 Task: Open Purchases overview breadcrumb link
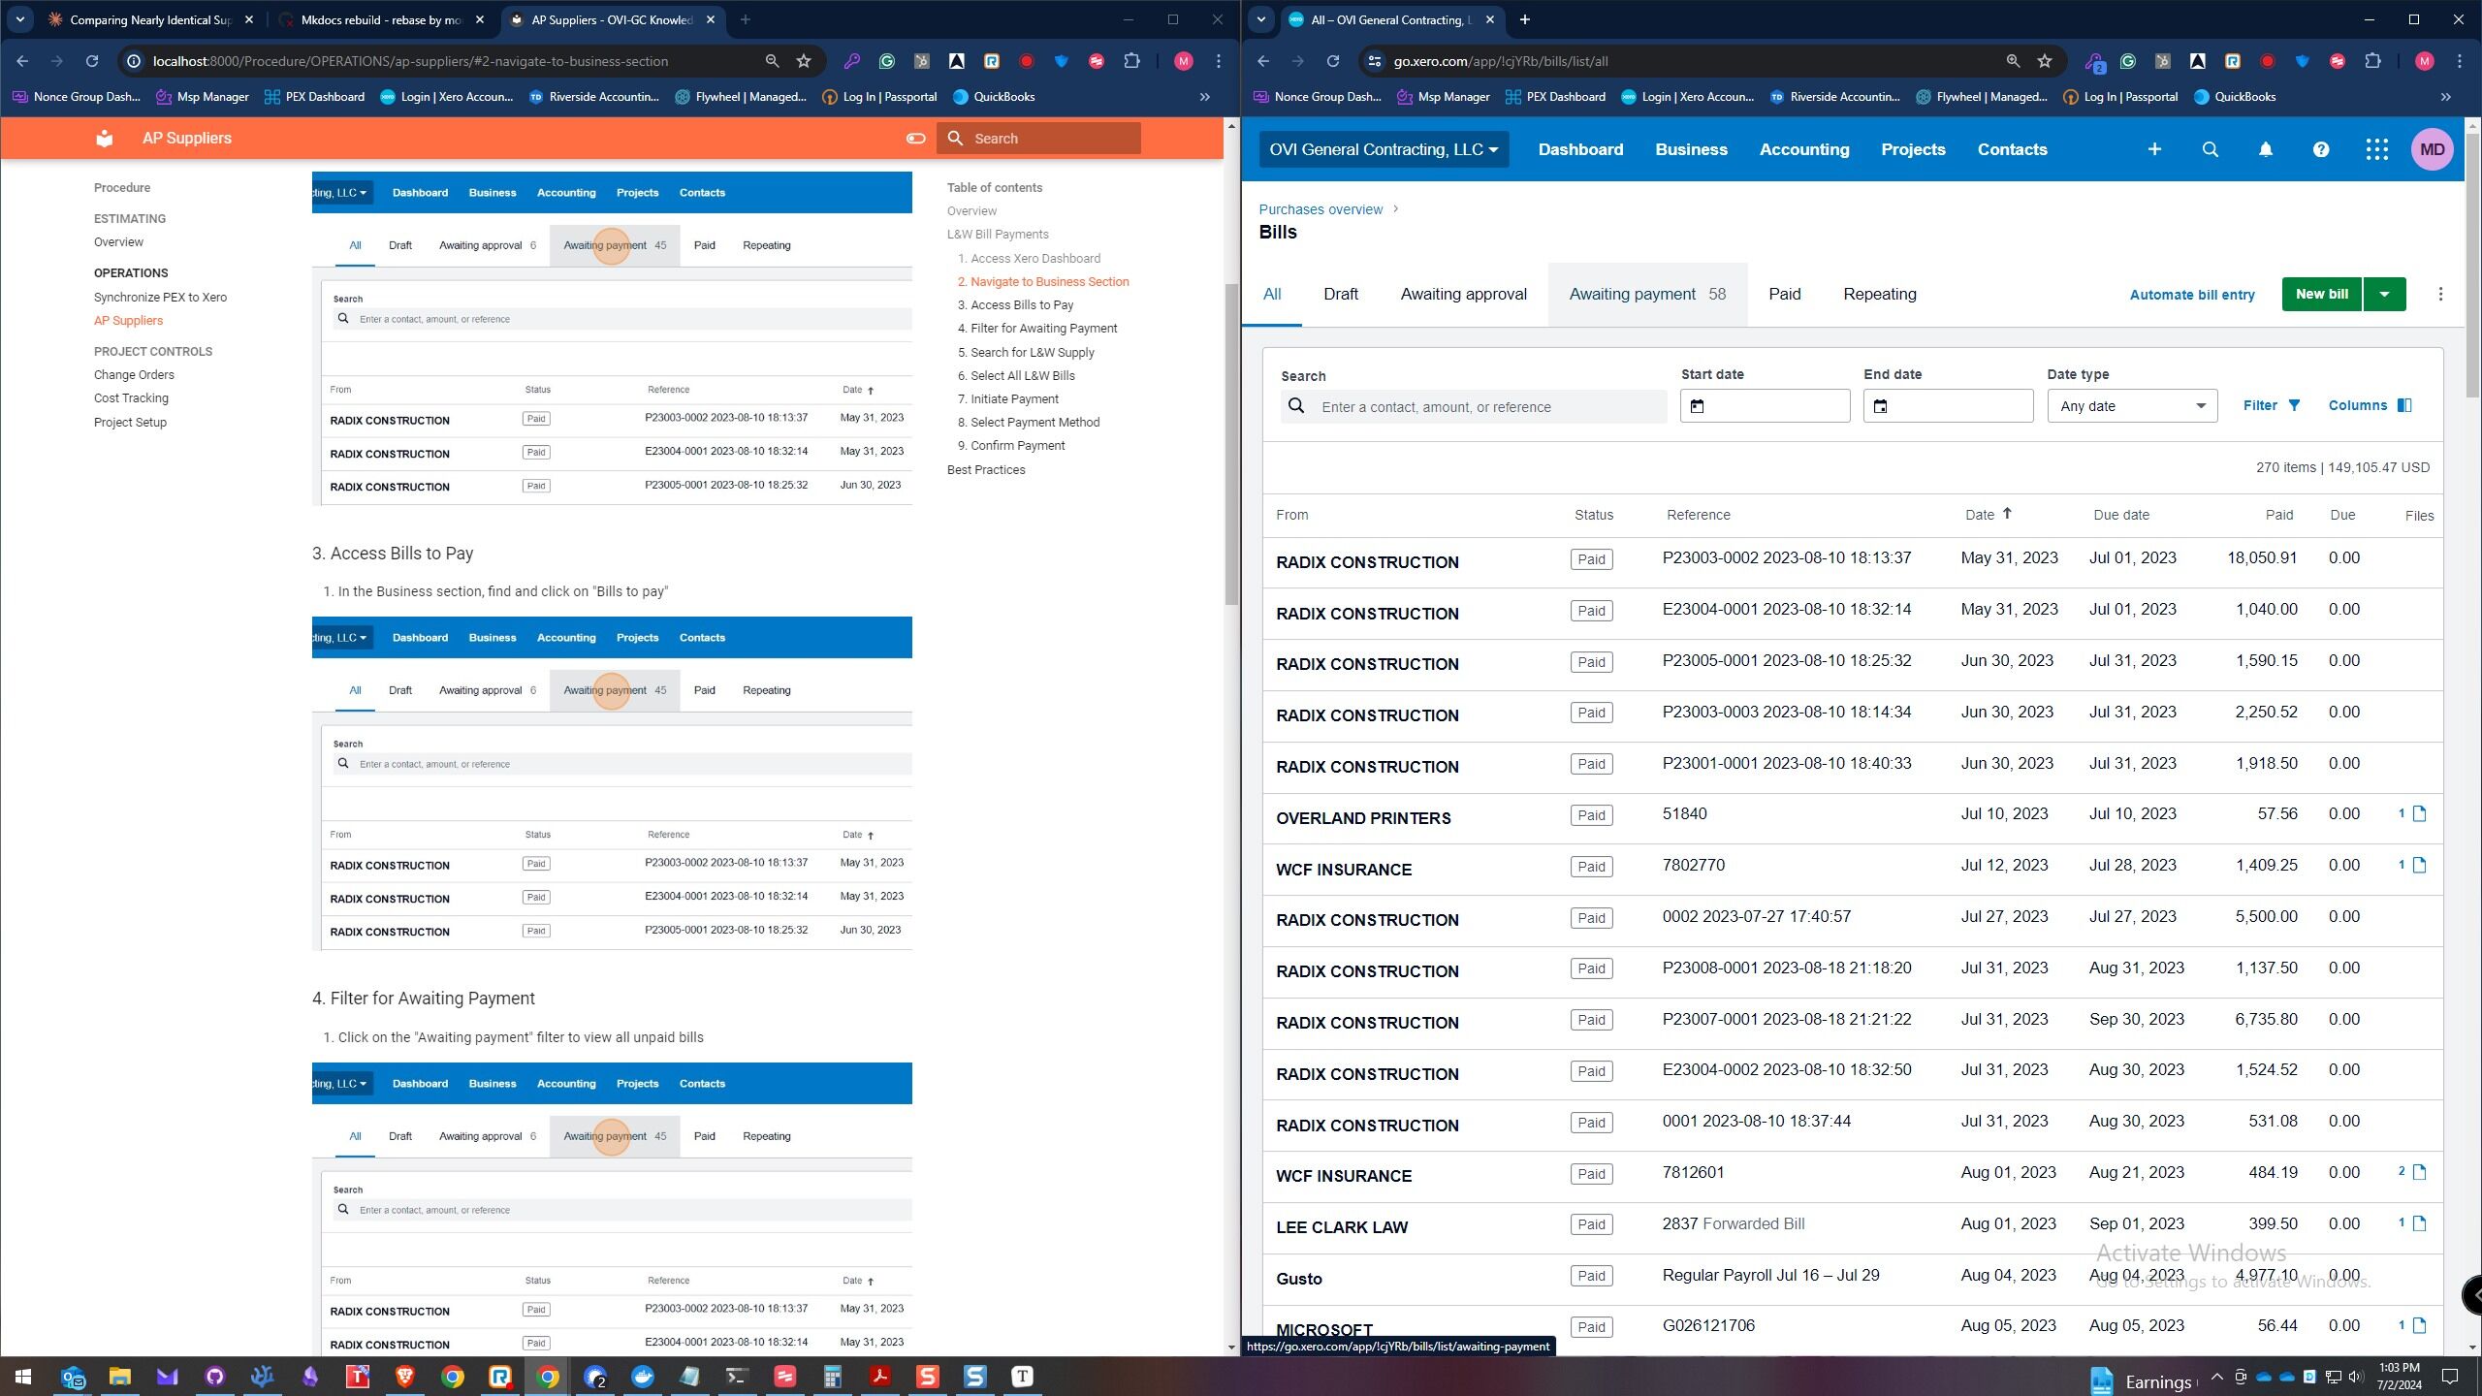(x=1321, y=209)
